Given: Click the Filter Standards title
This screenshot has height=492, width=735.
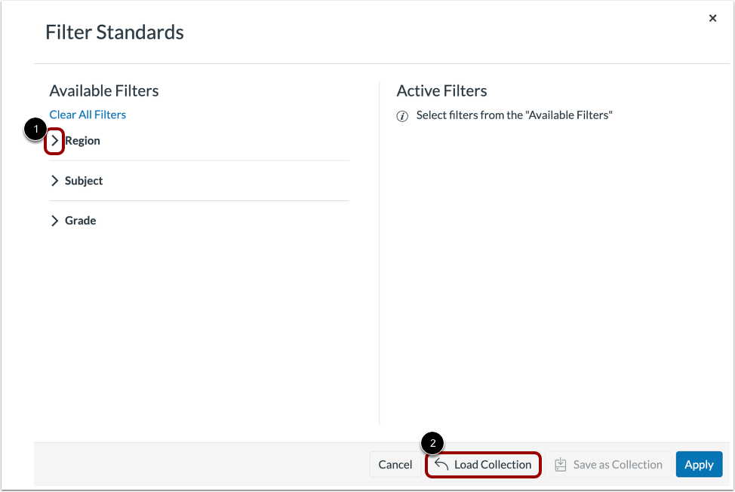Looking at the screenshot, I should 115,32.
